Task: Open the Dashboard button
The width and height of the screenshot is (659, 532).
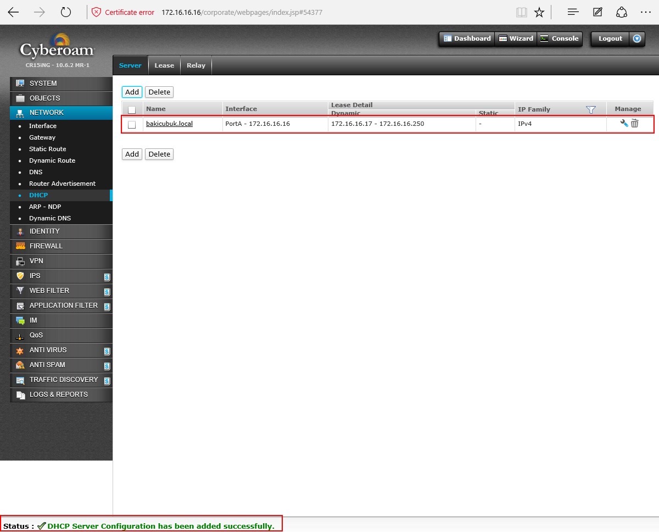Action: pyautogui.click(x=467, y=38)
